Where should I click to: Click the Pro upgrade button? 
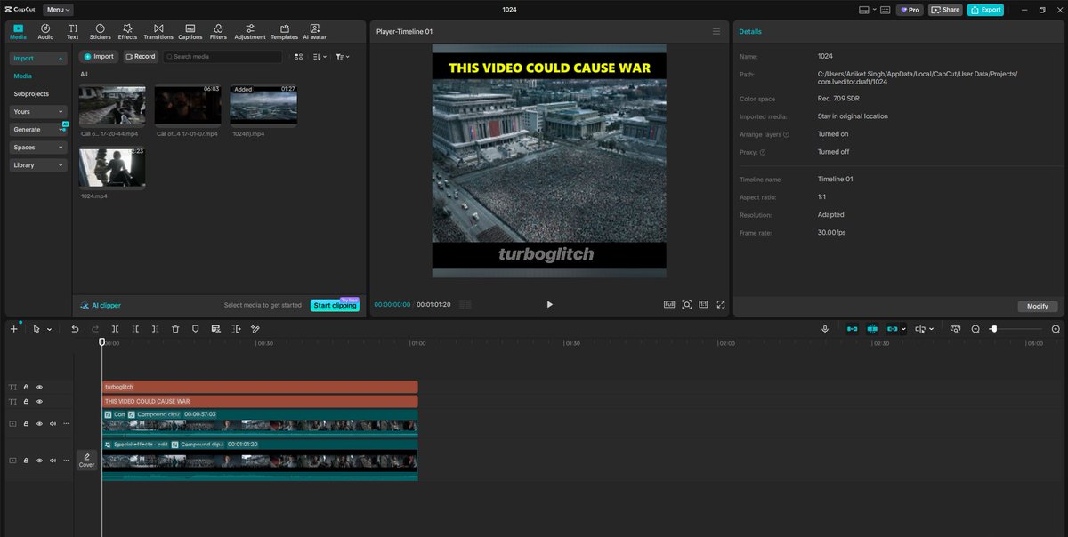910,10
